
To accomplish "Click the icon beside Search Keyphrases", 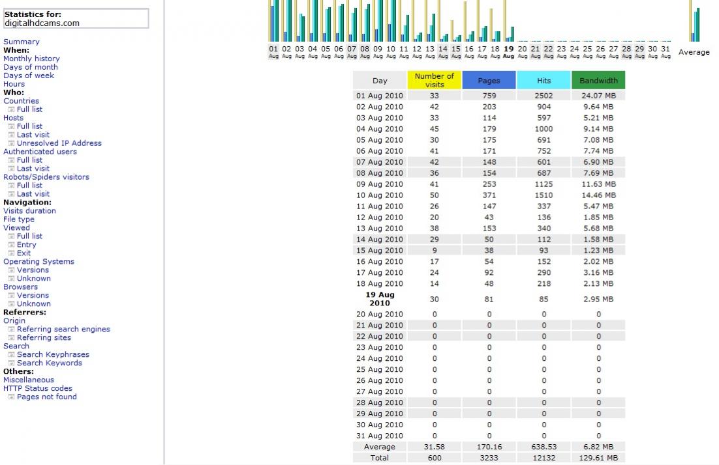I will coord(12,355).
